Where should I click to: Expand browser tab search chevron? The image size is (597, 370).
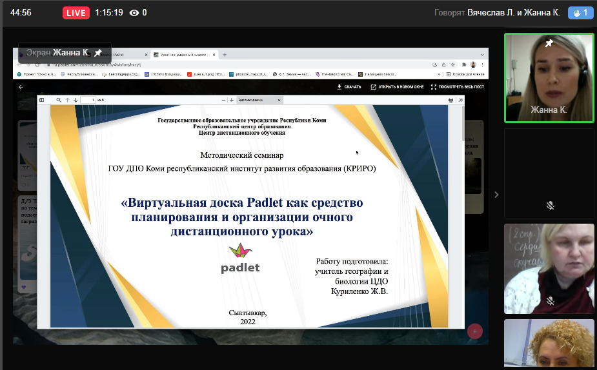click(482, 55)
